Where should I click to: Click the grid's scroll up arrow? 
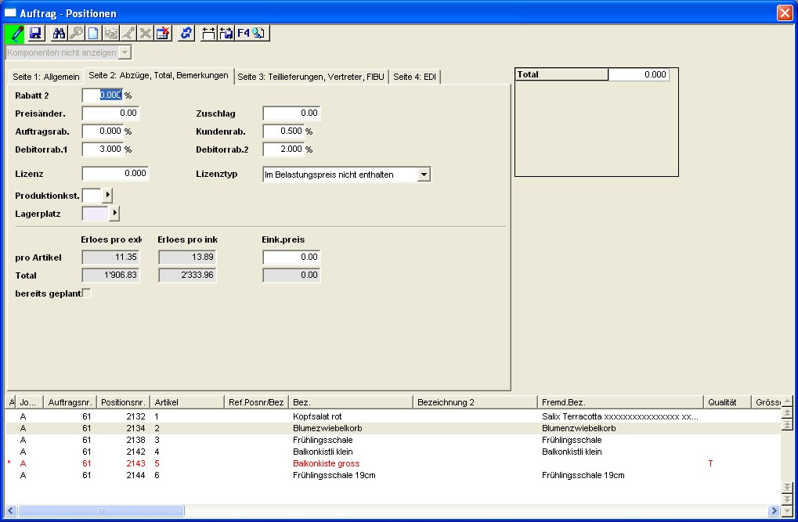click(x=787, y=401)
